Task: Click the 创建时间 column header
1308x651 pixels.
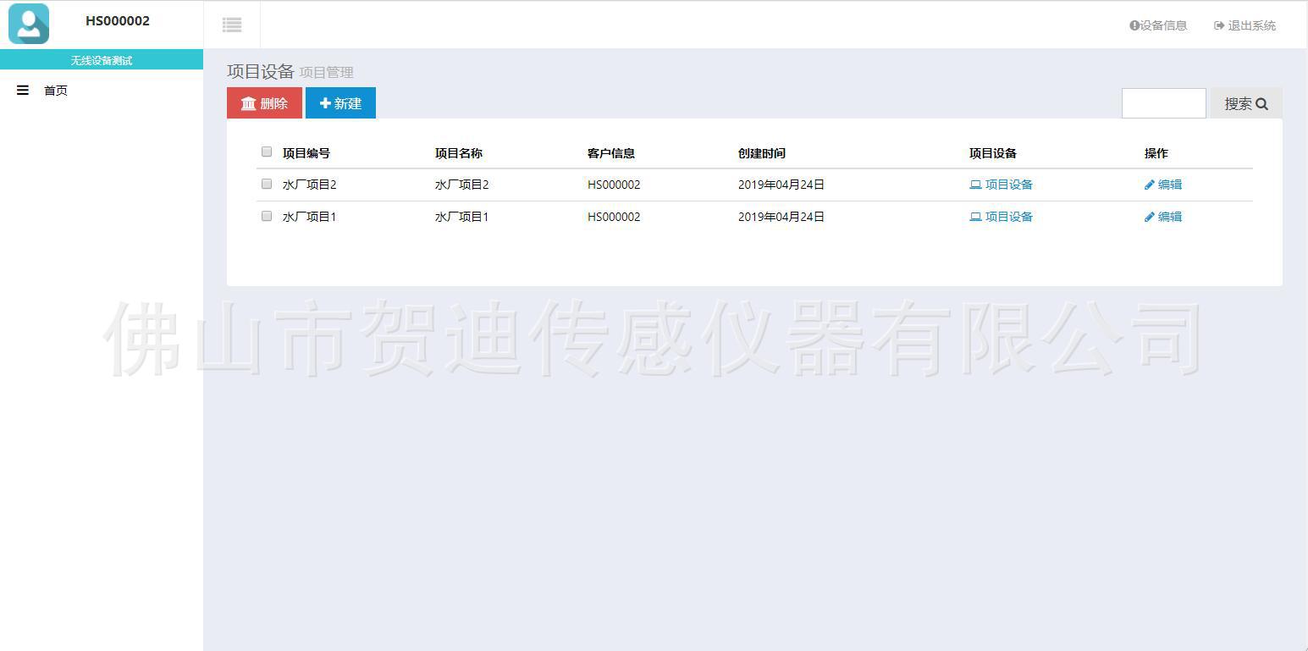Action: pyautogui.click(x=761, y=153)
